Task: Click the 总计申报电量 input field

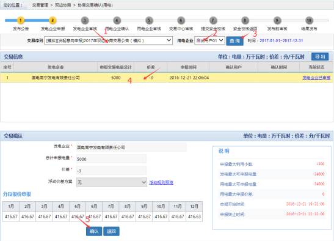Action: 111,159
